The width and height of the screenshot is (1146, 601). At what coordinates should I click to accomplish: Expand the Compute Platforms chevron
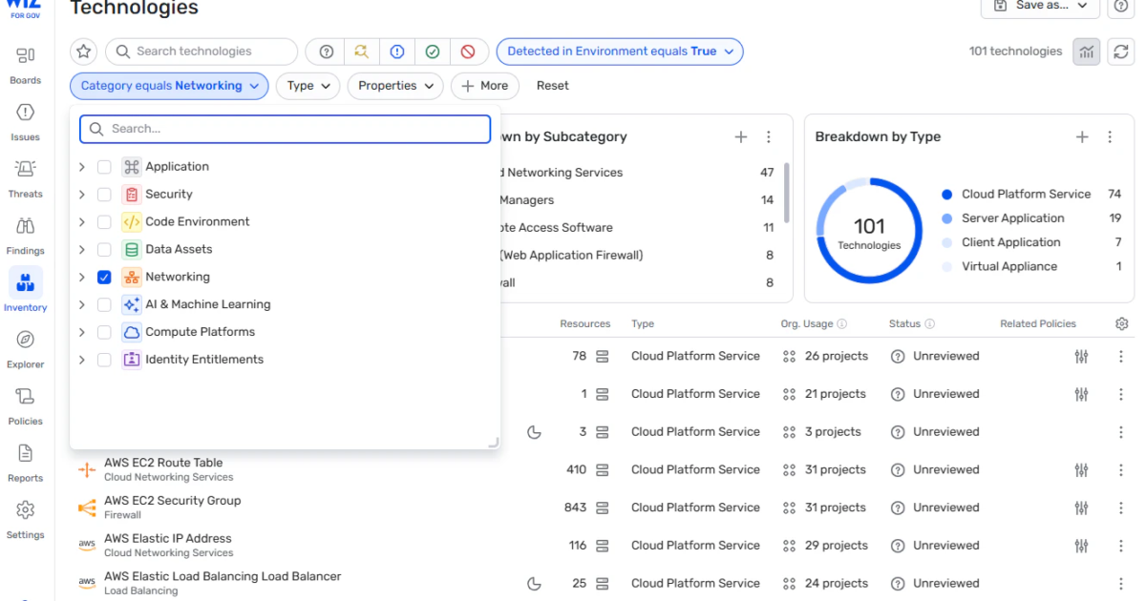(82, 333)
